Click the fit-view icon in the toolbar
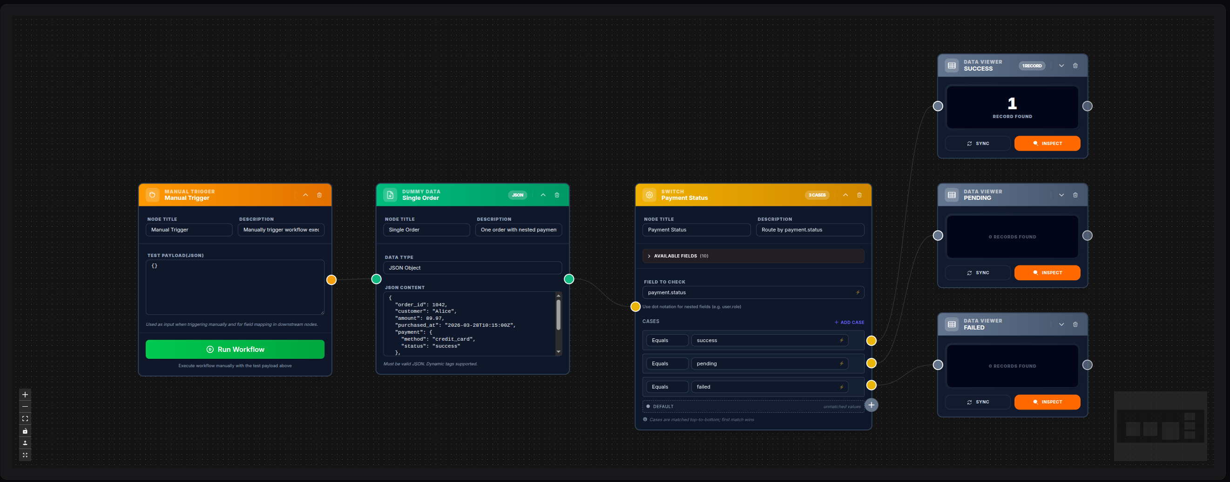1230x482 pixels. pyautogui.click(x=25, y=419)
